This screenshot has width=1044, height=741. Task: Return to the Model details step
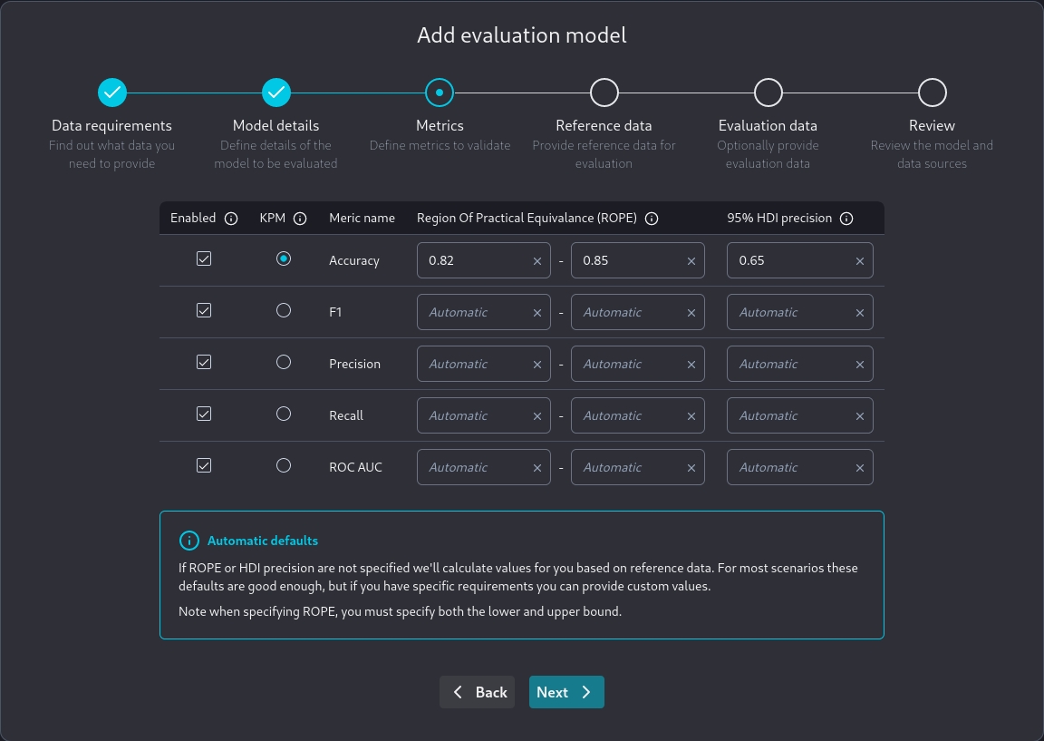(276, 93)
